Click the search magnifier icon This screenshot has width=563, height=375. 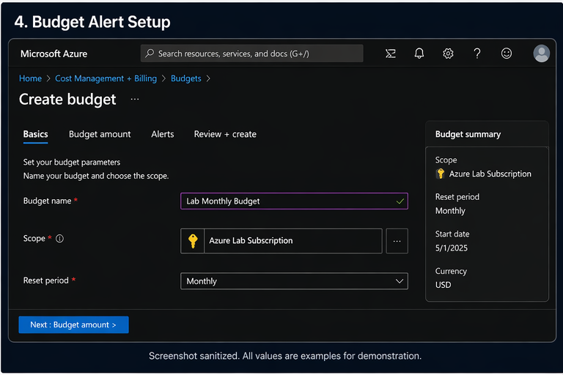point(150,53)
